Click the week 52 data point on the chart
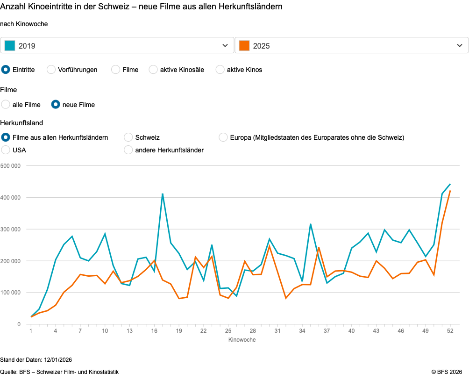The image size is (469, 380). pos(450,185)
